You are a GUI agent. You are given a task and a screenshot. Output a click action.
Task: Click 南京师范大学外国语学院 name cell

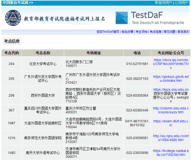[x=43, y=138]
